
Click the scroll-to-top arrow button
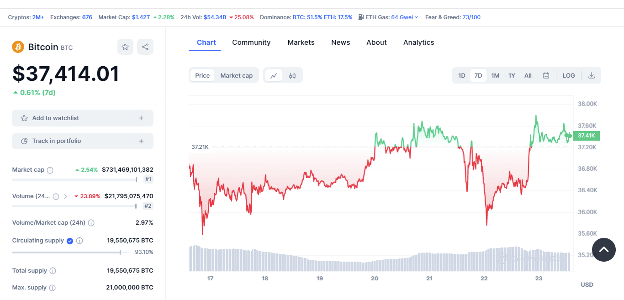[604, 250]
